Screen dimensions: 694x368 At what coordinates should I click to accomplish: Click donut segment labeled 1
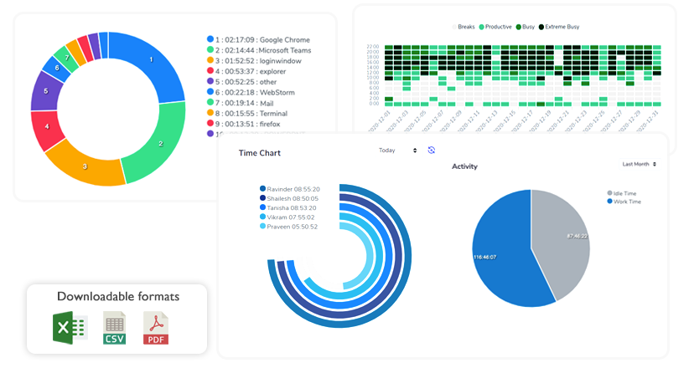click(x=153, y=59)
